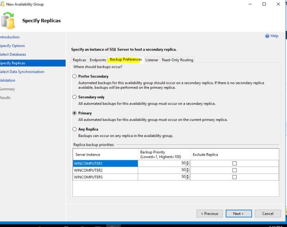Switch to the Replicas tab
Image resolution: width=287 pixels, height=227 pixels.
(79, 60)
